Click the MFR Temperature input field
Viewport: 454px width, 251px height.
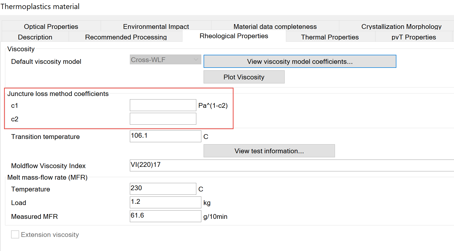(x=163, y=189)
